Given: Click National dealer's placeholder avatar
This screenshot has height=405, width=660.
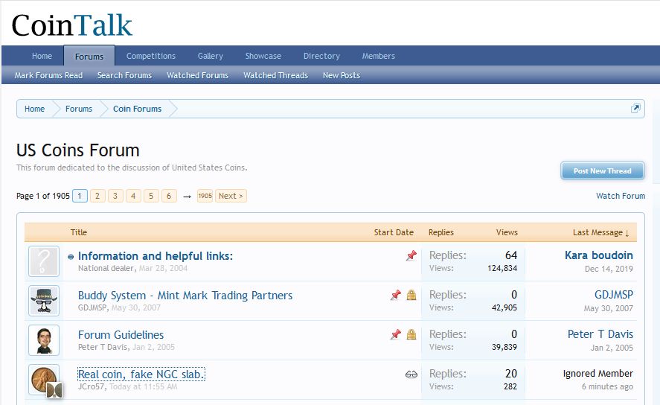Looking at the screenshot, I should click(44, 261).
